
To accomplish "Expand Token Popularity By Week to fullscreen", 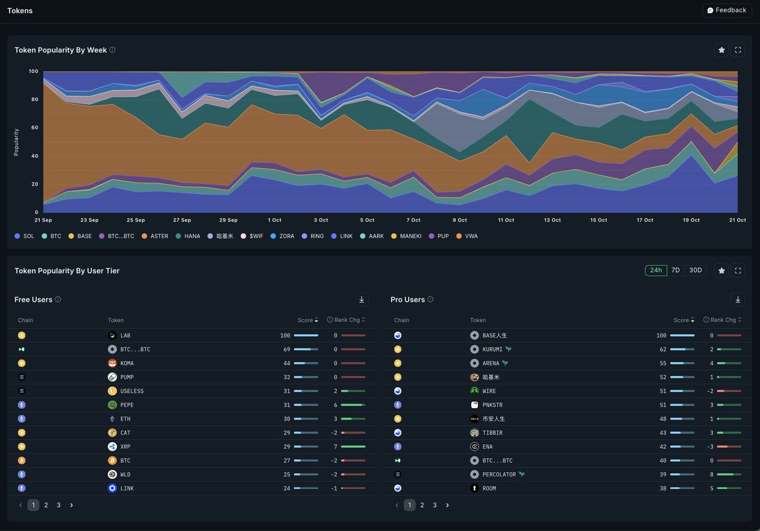I will pyautogui.click(x=738, y=50).
